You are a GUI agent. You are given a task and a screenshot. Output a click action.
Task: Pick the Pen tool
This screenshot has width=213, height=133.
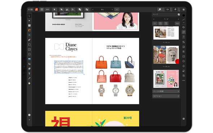pyautogui.click(x=29, y=40)
